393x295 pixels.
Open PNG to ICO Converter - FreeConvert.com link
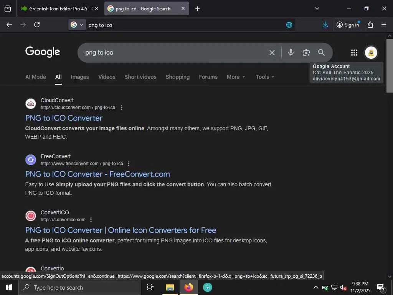[x=97, y=174]
